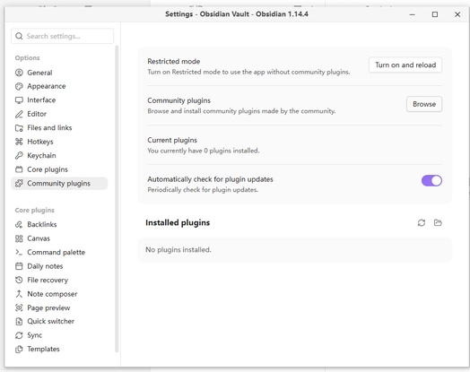
Task: Open General settings tab
Action: 60,73
